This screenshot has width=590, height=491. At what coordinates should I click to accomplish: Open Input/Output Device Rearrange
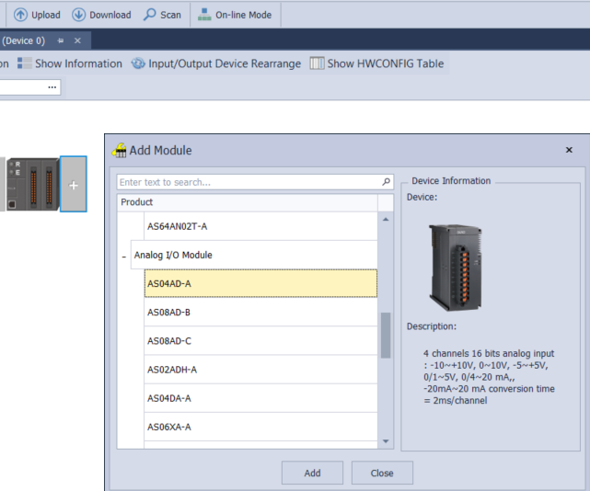pyautogui.click(x=138, y=63)
